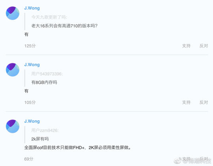Click the 105分 score text
The width and height of the screenshot is (213, 166).
(30, 102)
